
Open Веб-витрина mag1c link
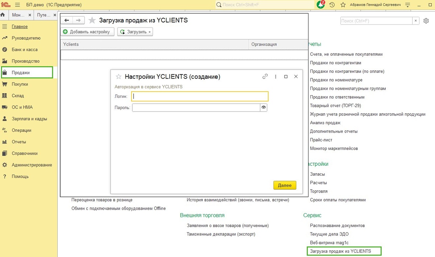click(329, 243)
